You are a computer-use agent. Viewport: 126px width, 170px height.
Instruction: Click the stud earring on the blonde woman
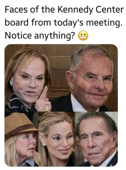(44, 145)
